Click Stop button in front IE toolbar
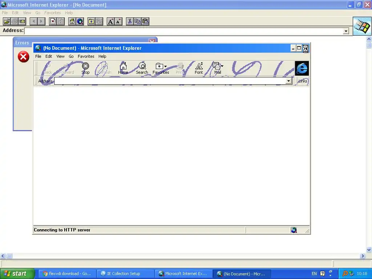This screenshot has width=372, height=279. click(x=85, y=68)
